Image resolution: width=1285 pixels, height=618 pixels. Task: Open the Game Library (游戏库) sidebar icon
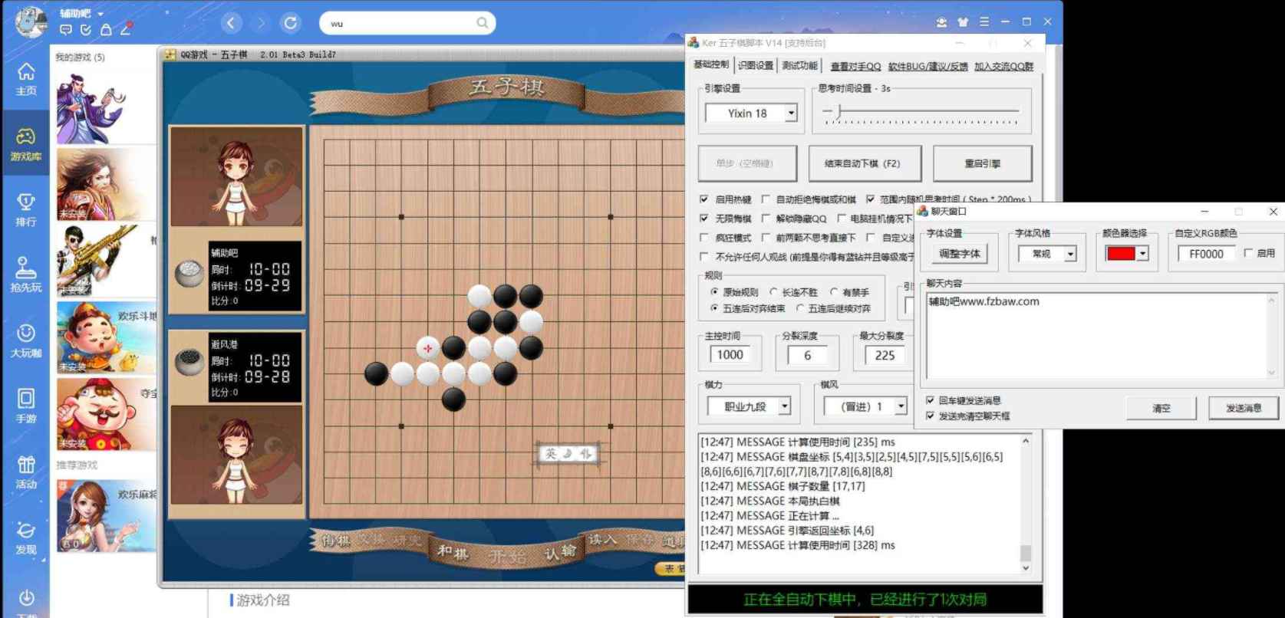26,145
